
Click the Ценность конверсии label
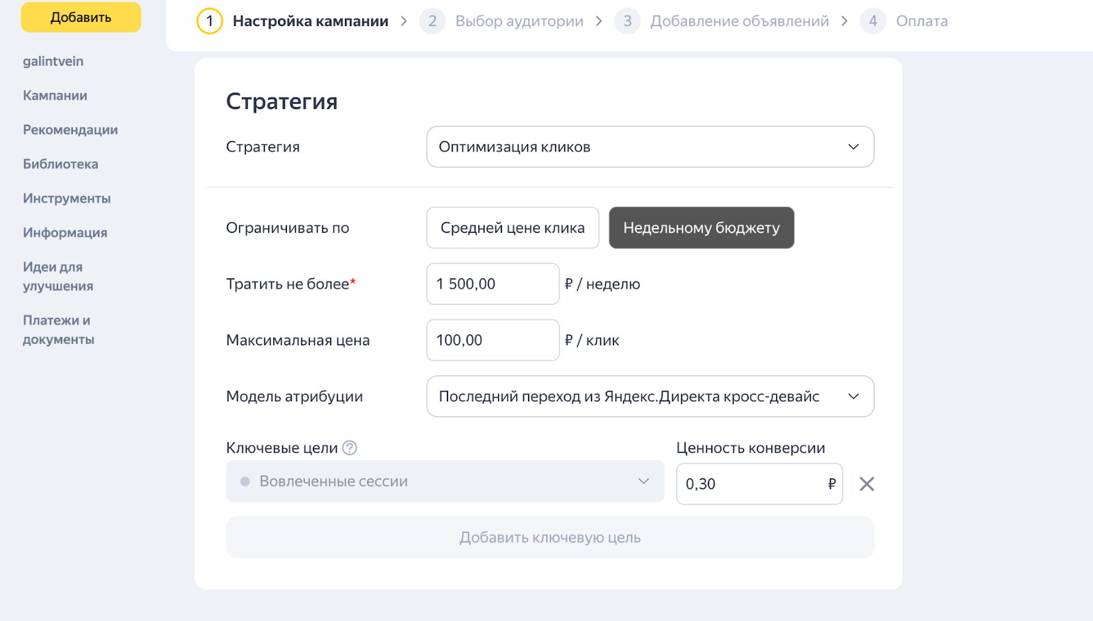click(x=751, y=448)
